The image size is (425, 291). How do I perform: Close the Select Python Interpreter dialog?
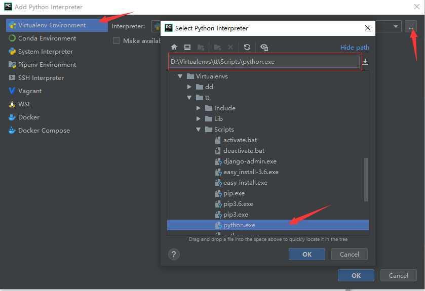point(368,28)
